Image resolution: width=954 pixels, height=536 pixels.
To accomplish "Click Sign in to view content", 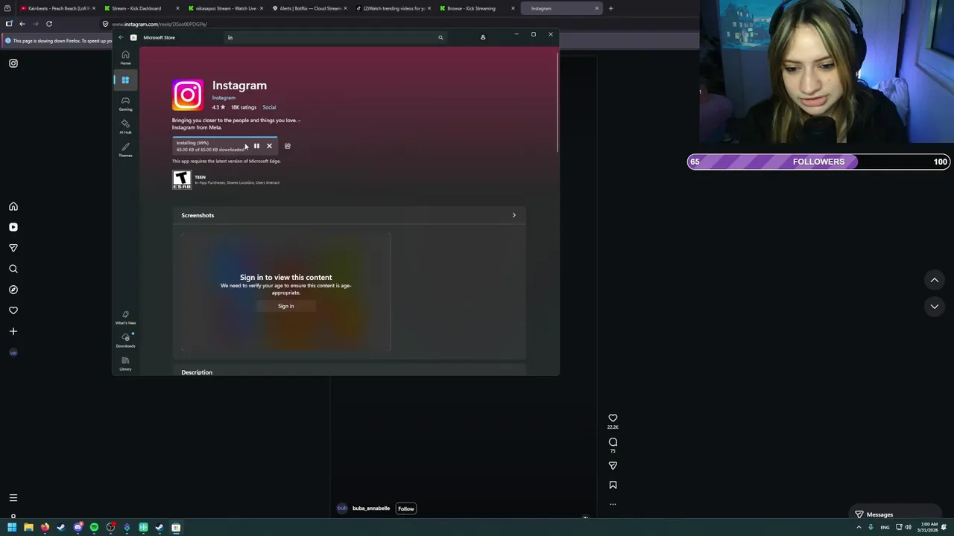I will click(286, 306).
